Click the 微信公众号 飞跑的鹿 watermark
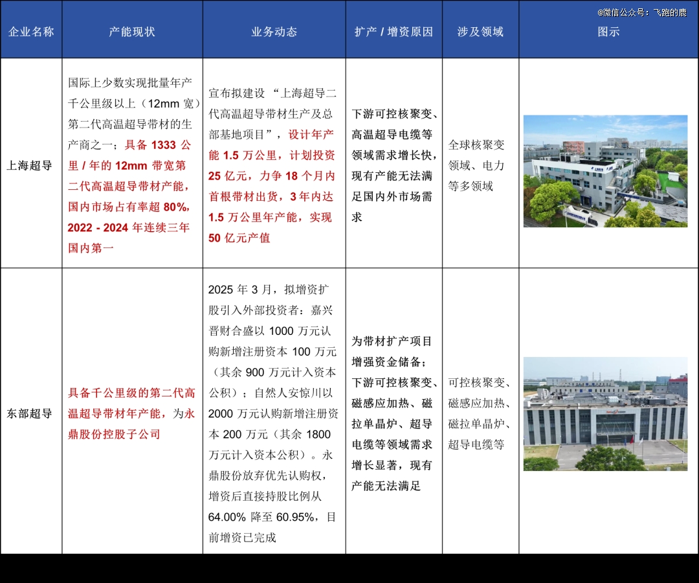 coord(643,12)
